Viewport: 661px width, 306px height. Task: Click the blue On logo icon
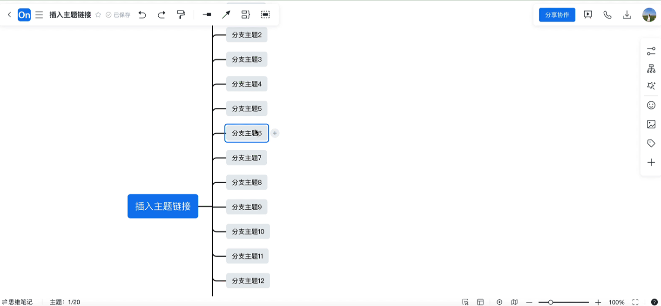pyautogui.click(x=24, y=15)
